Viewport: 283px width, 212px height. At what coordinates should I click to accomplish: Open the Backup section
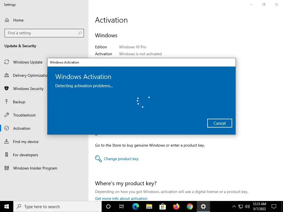pos(19,102)
